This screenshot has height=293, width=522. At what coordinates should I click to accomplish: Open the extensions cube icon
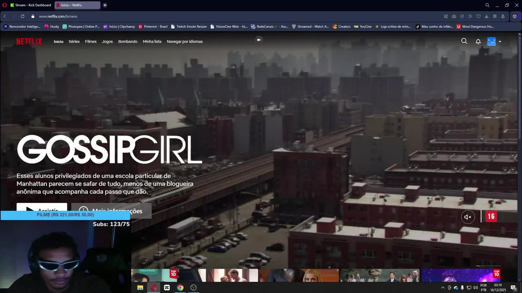click(515, 16)
